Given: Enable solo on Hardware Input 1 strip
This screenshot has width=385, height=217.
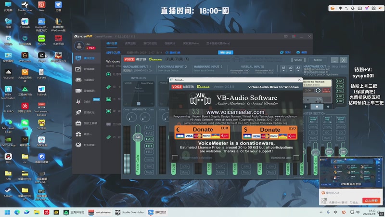Looking at the screenshot, I should (149, 166).
